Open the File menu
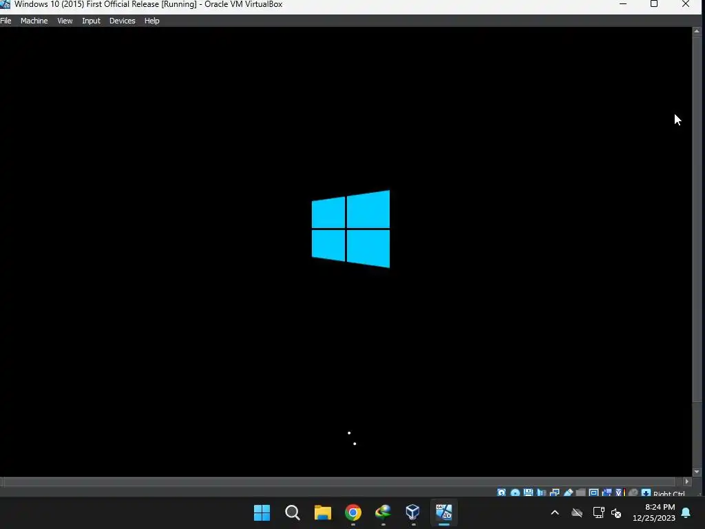Viewport: 705px width, 529px height. coord(6,21)
